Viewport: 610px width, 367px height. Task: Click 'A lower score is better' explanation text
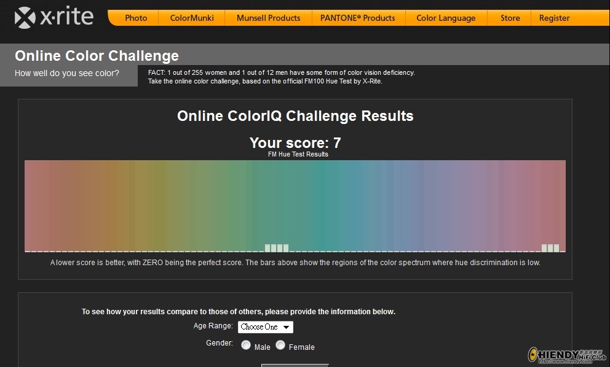(295, 263)
